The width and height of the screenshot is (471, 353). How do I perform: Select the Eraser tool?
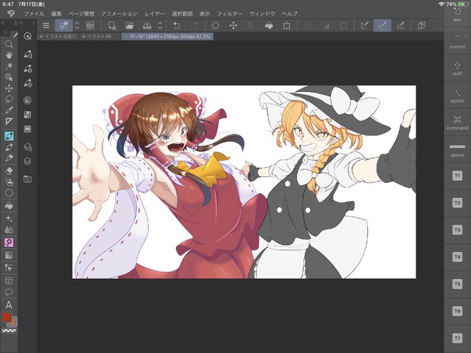(9, 171)
